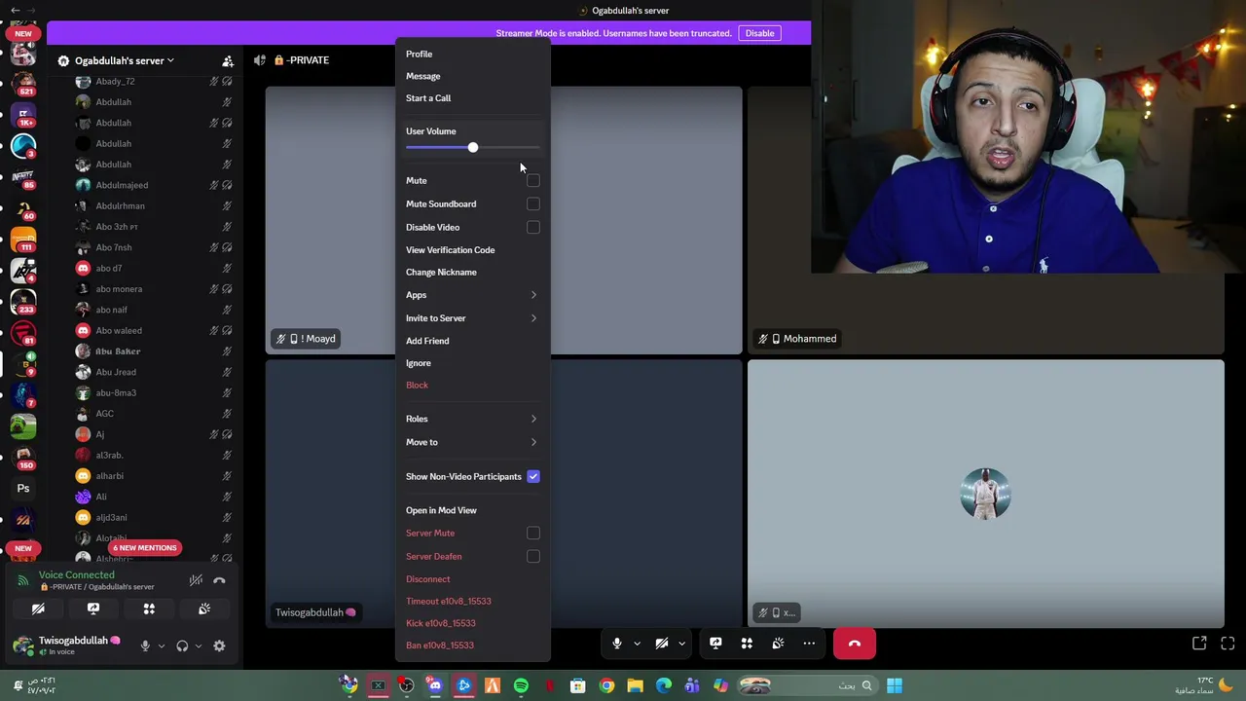
Task: Open User Settings gear icon
Action: [x=219, y=646]
